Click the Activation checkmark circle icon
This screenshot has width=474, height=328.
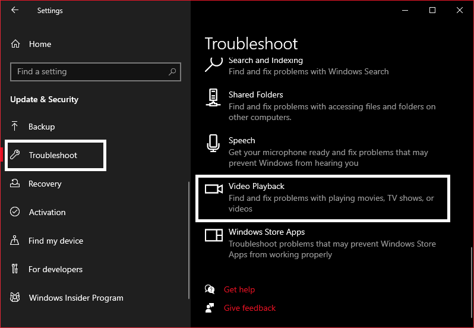point(15,212)
